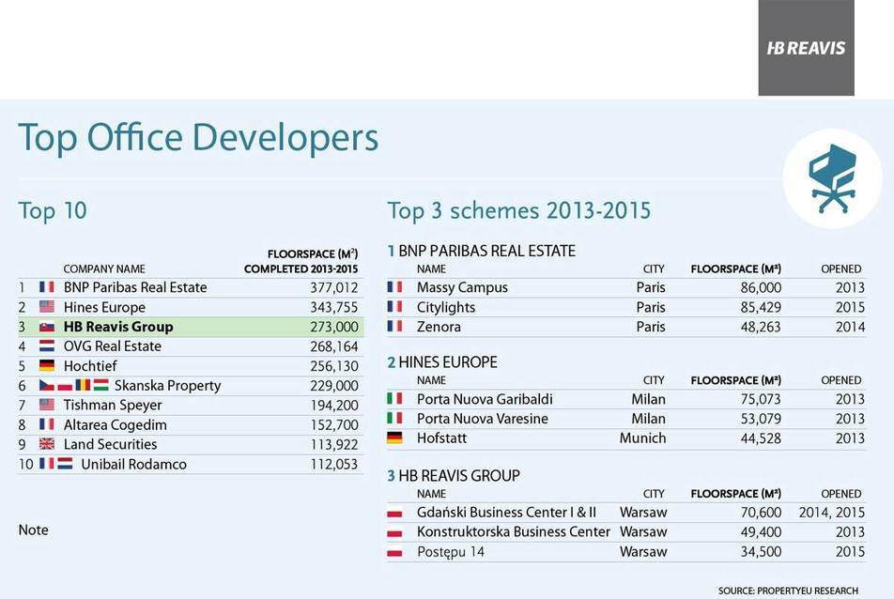Select the "Tishman Speyer" company name

(113, 406)
